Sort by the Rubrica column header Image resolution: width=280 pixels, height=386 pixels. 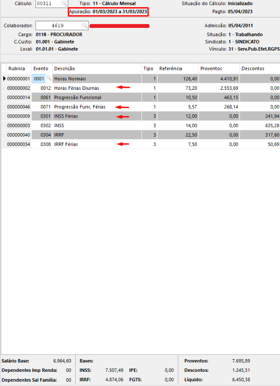coord(16,69)
